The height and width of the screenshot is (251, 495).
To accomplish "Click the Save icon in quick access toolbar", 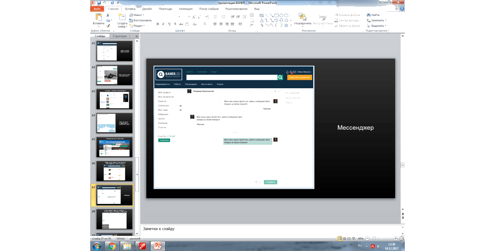I will click(99, 3).
